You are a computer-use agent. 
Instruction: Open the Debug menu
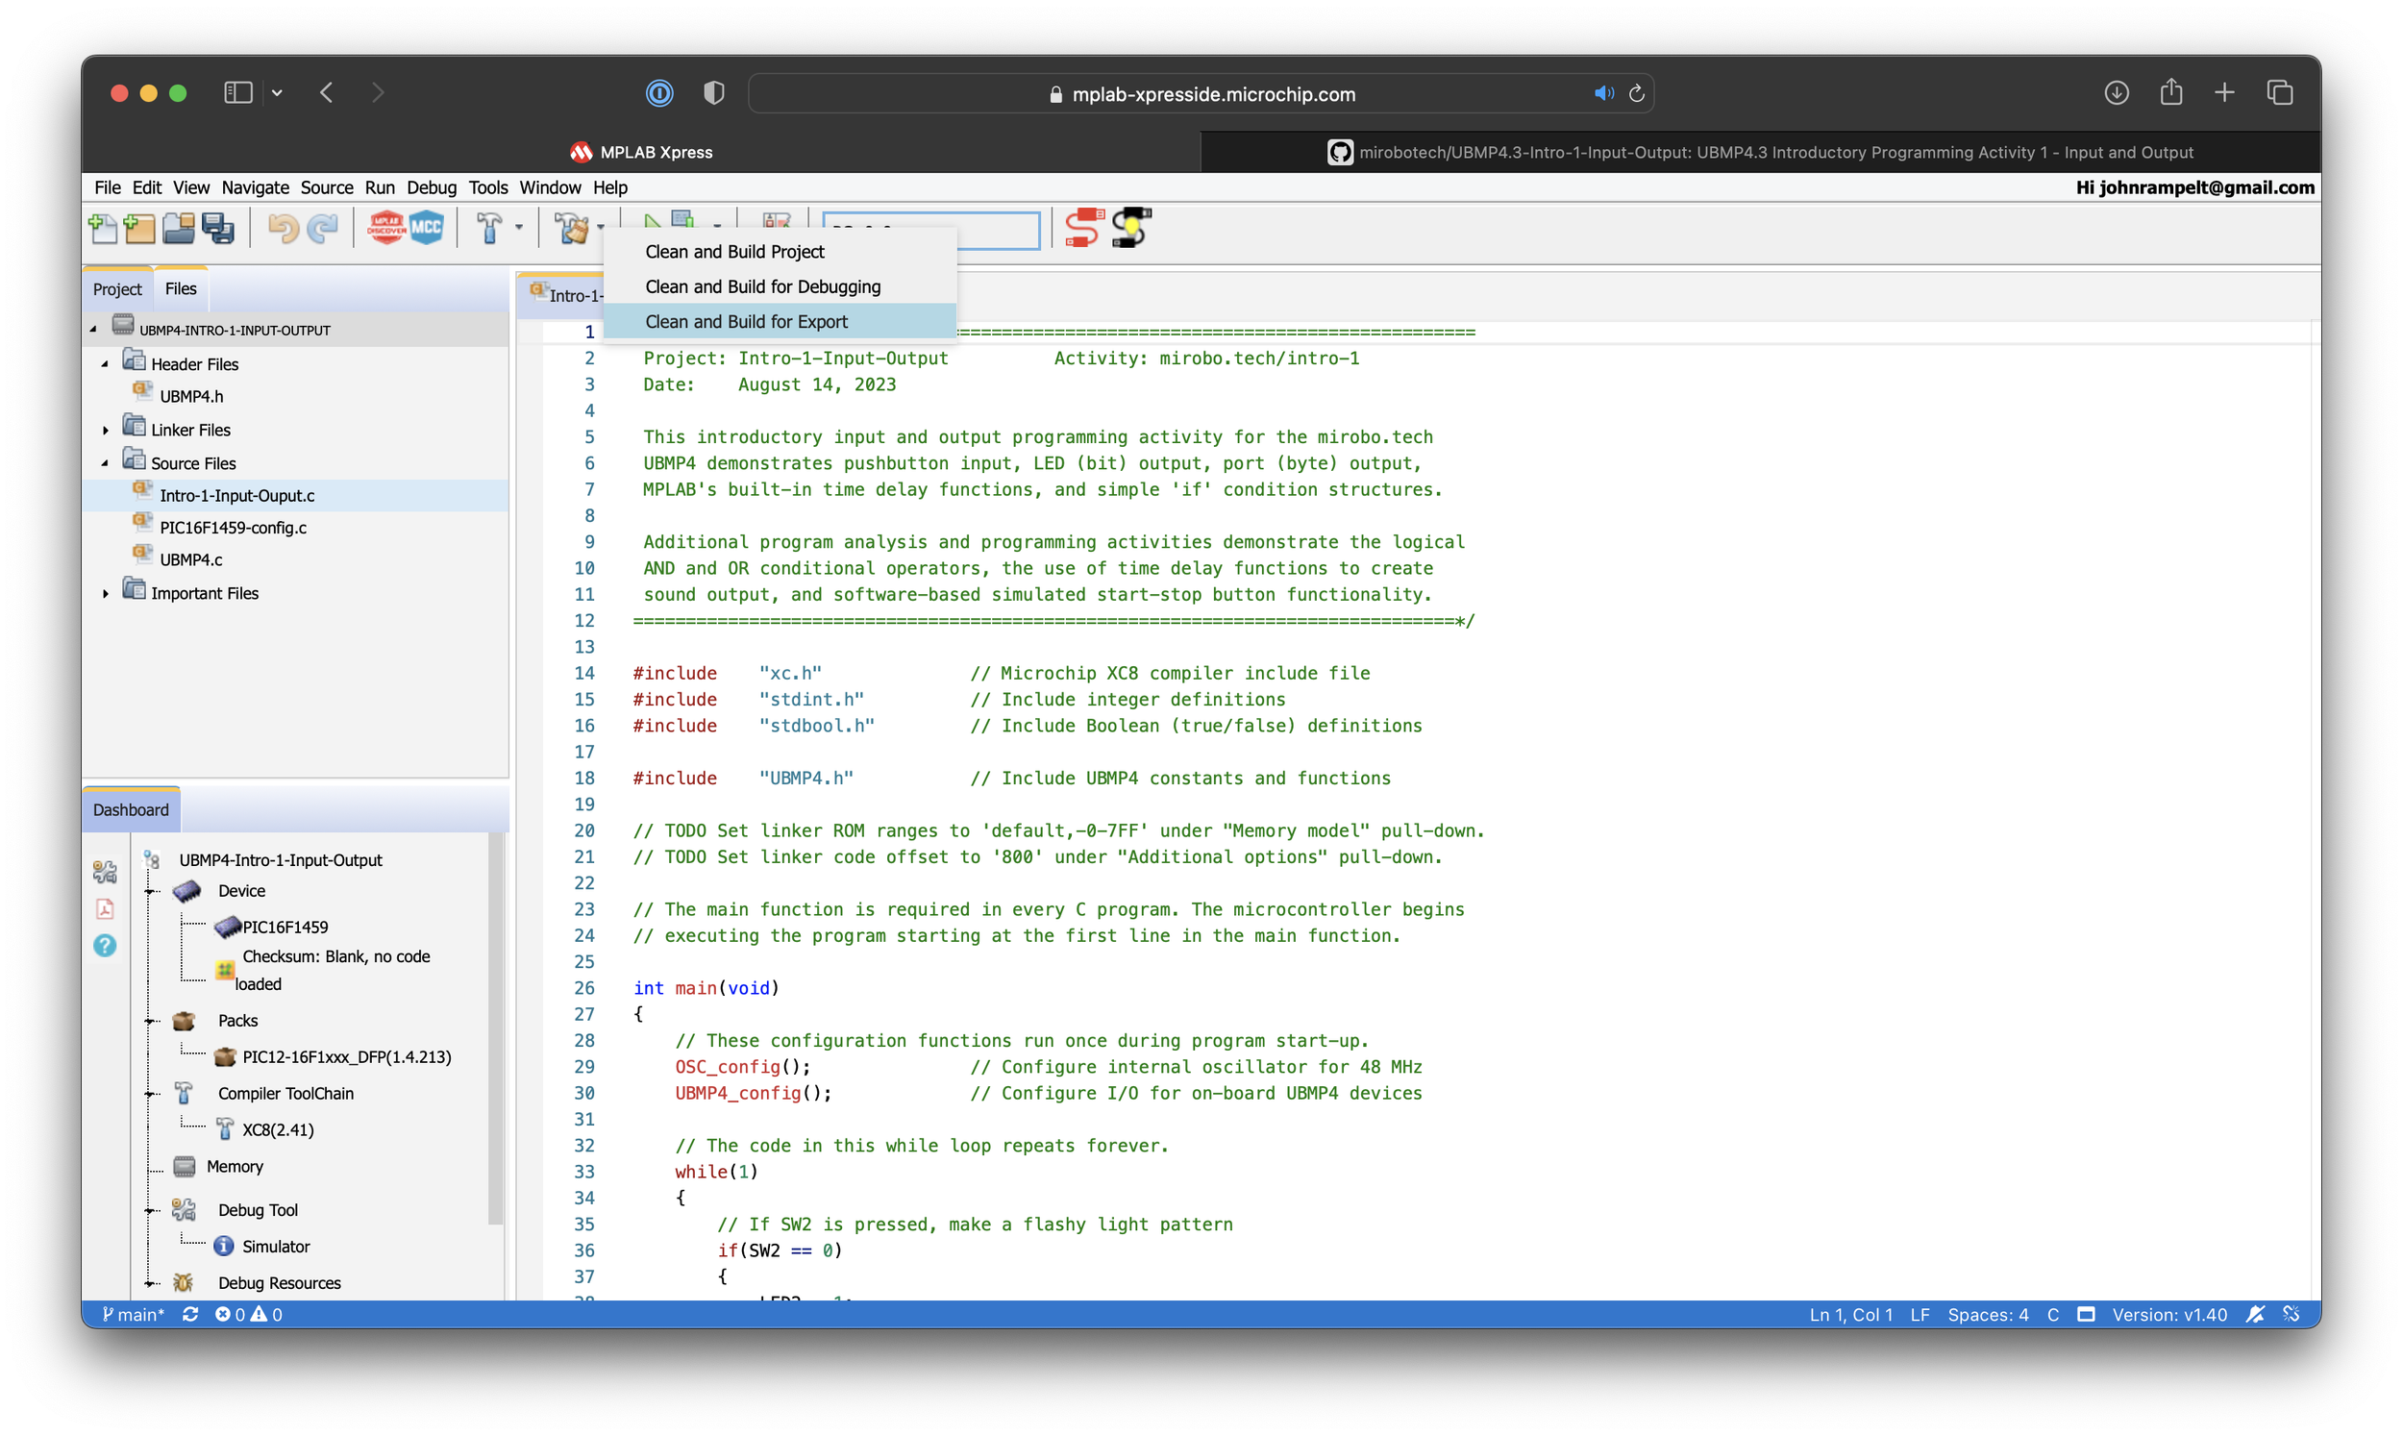click(431, 187)
